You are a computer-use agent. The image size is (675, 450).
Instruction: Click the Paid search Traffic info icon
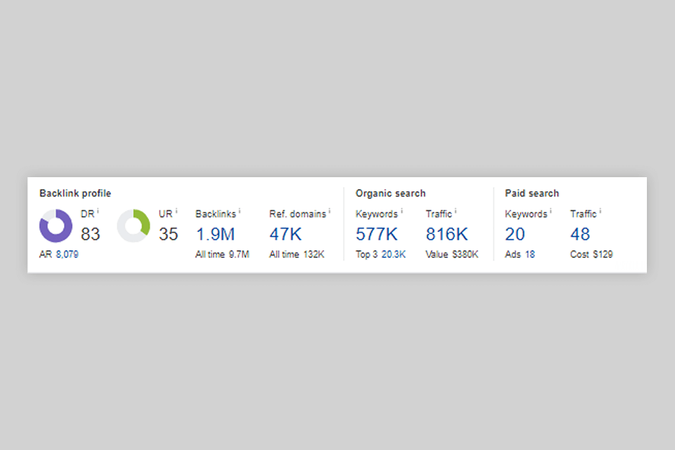point(600,211)
